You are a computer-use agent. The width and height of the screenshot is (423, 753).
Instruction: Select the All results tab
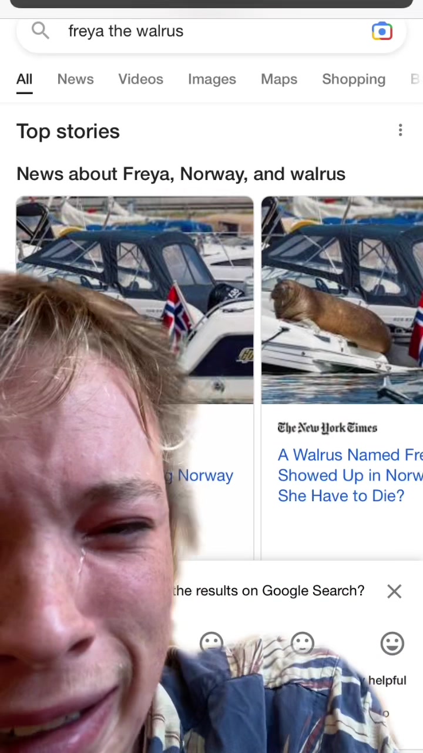pyautogui.click(x=24, y=79)
